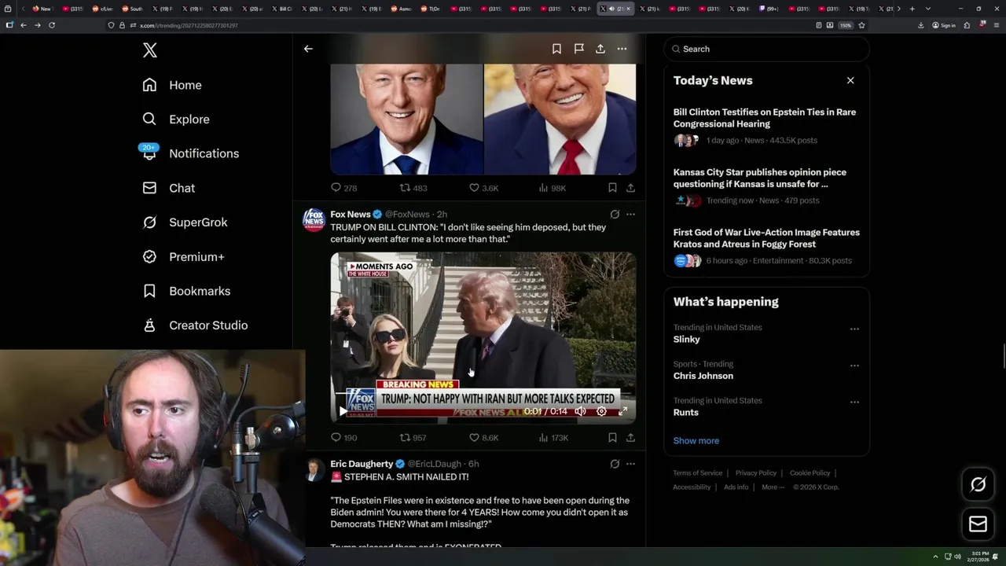Open the Terms of Service footer link
Viewport: 1006px width, 566px height.
(x=697, y=473)
